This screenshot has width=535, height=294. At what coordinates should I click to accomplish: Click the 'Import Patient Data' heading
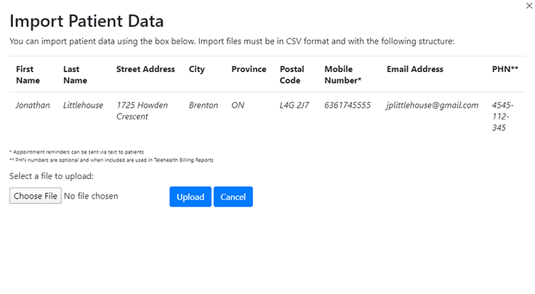coord(87,21)
